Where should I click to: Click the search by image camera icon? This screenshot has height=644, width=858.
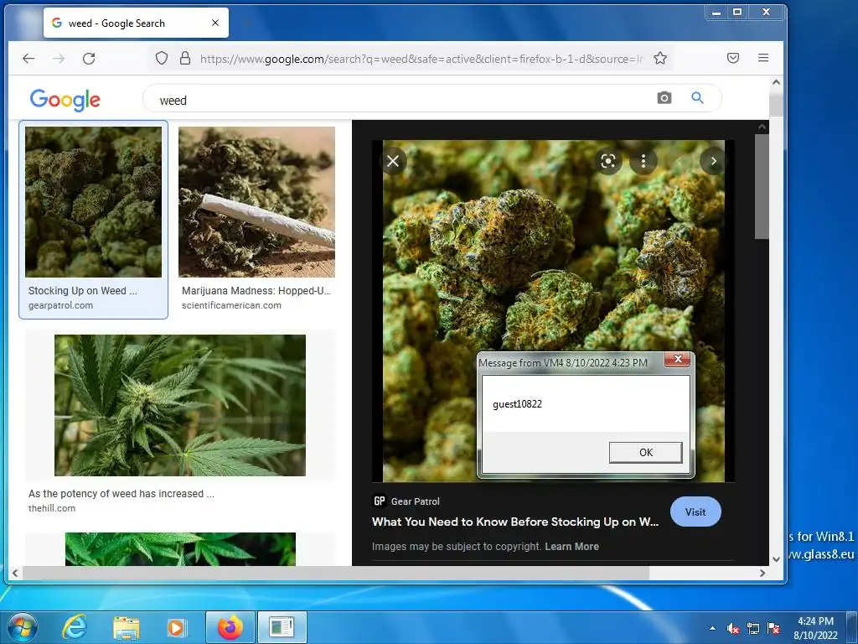pos(664,98)
